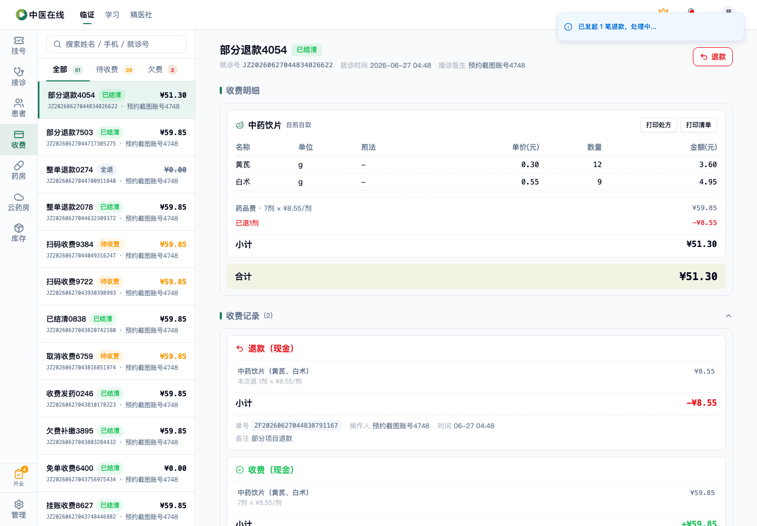Click the 白术 herb row name
757x526 pixels.
coord(243,182)
